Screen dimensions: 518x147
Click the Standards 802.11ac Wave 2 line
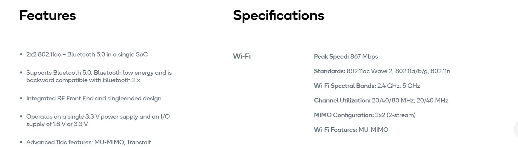point(382,71)
